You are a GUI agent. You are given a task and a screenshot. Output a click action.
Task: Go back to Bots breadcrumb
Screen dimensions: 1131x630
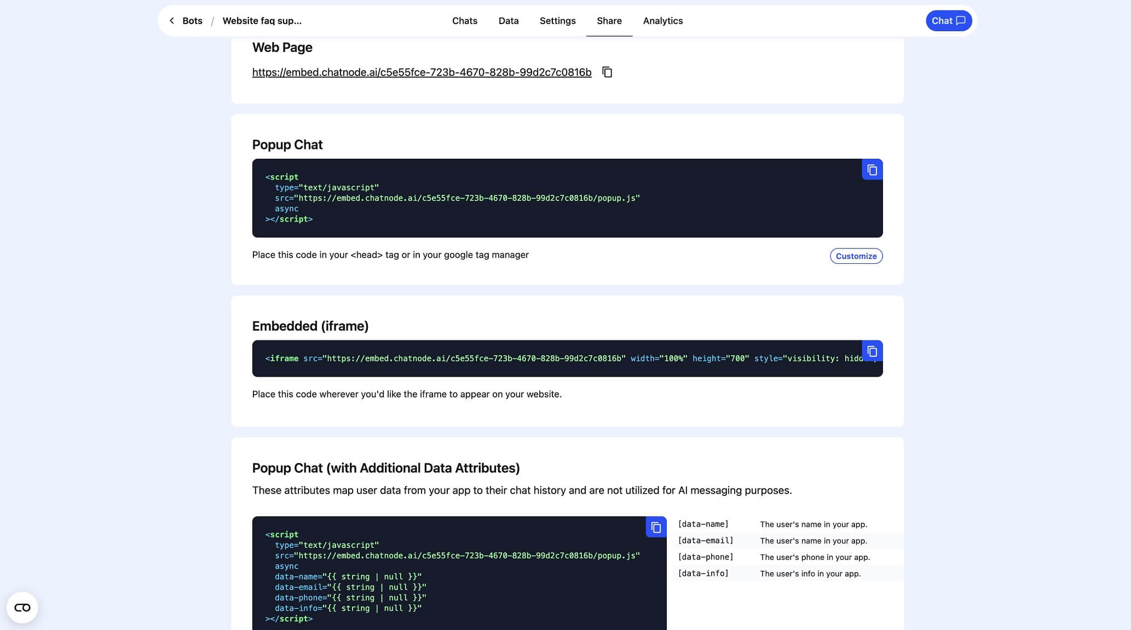pyautogui.click(x=192, y=21)
